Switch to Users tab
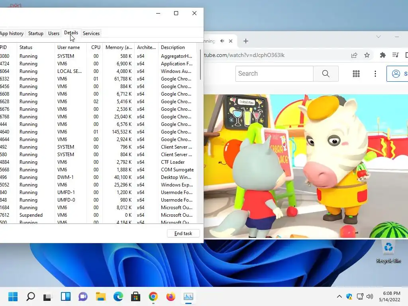The height and width of the screenshot is (306, 408). [54, 33]
